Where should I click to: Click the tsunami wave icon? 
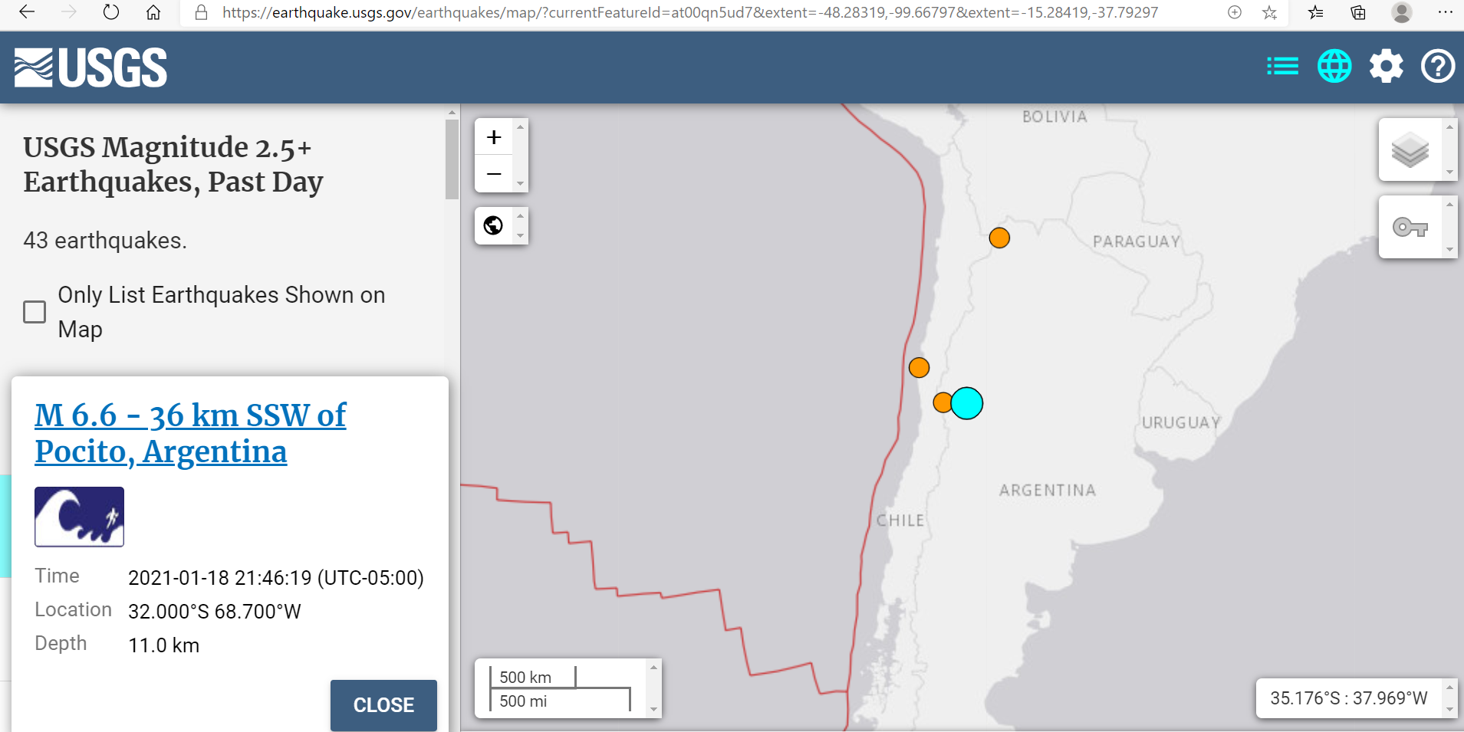point(79,517)
